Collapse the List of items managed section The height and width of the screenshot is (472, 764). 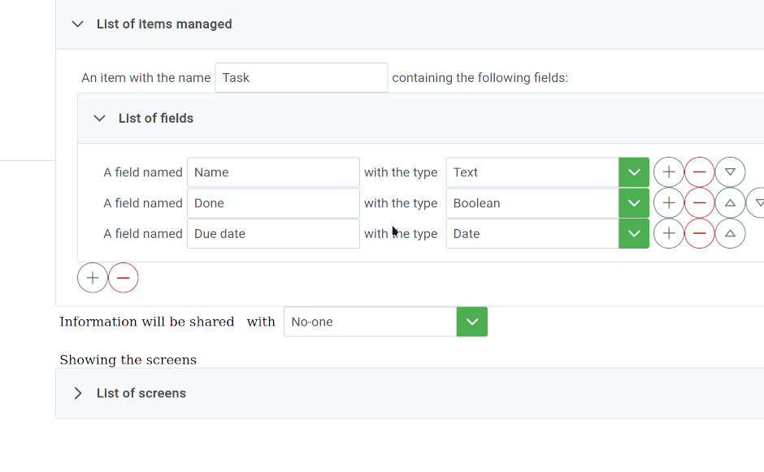click(x=77, y=24)
